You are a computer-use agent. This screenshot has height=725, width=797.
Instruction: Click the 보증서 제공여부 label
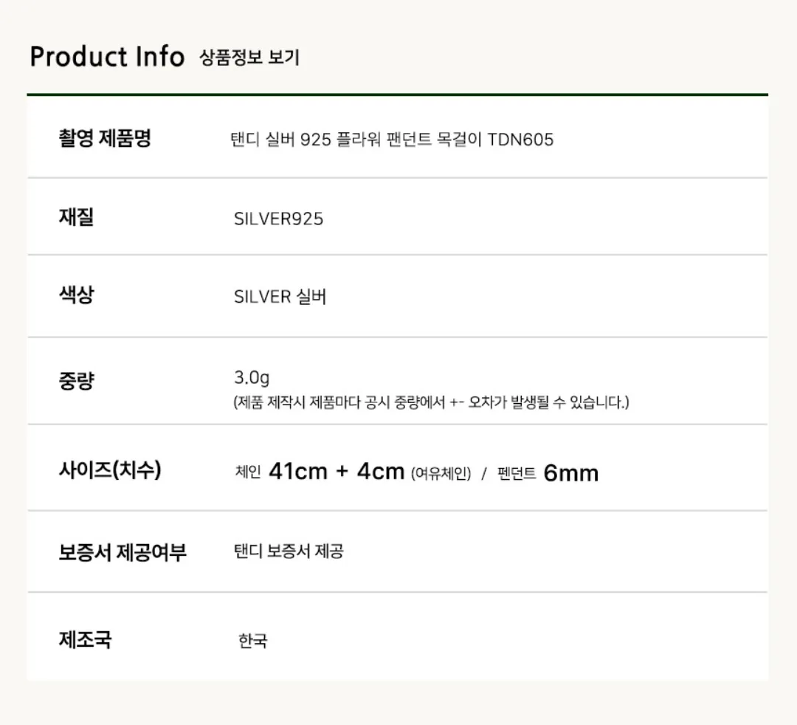(x=123, y=552)
